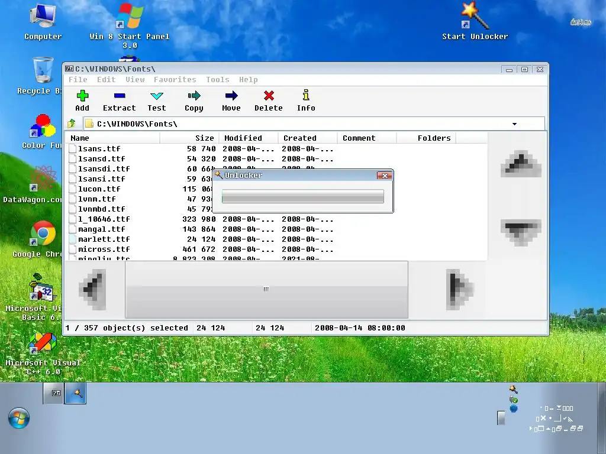Sort by the Modified column header
This screenshot has width=606, height=454.
click(x=249, y=138)
